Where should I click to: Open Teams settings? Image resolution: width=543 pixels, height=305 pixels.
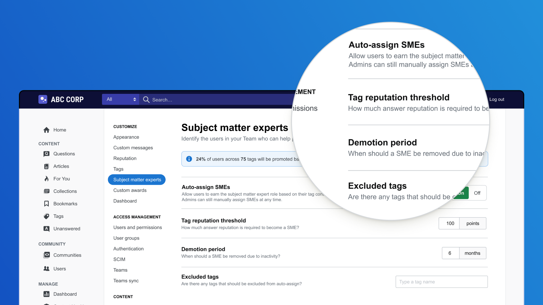point(121,270)
